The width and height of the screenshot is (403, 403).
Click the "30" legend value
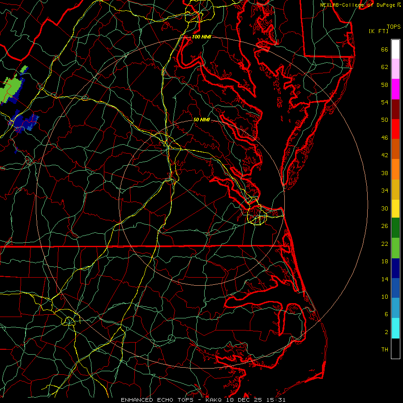(x=385, y=208)
